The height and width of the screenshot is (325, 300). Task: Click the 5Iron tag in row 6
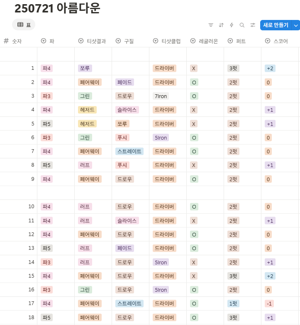[x=161, y=138]
